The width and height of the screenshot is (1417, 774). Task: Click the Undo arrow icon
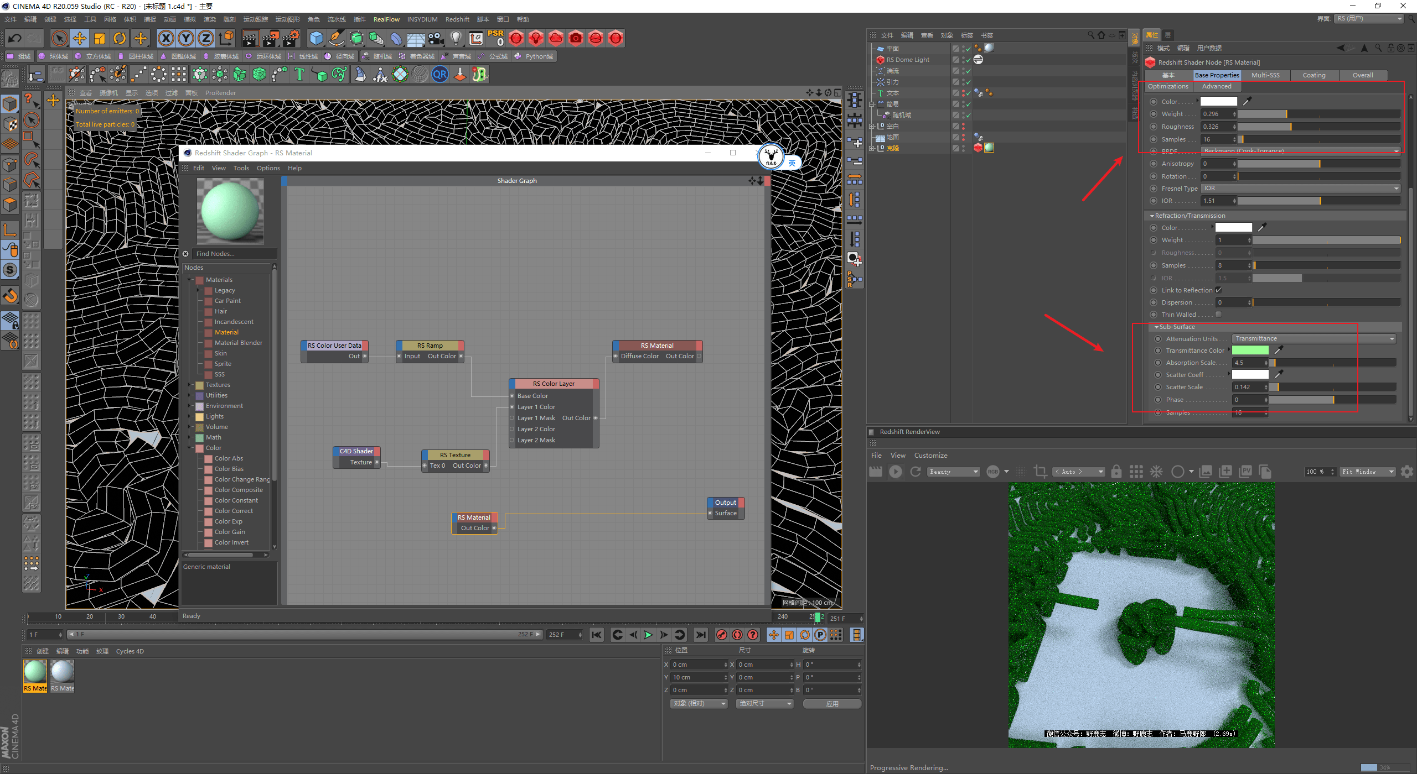point(15,38)
